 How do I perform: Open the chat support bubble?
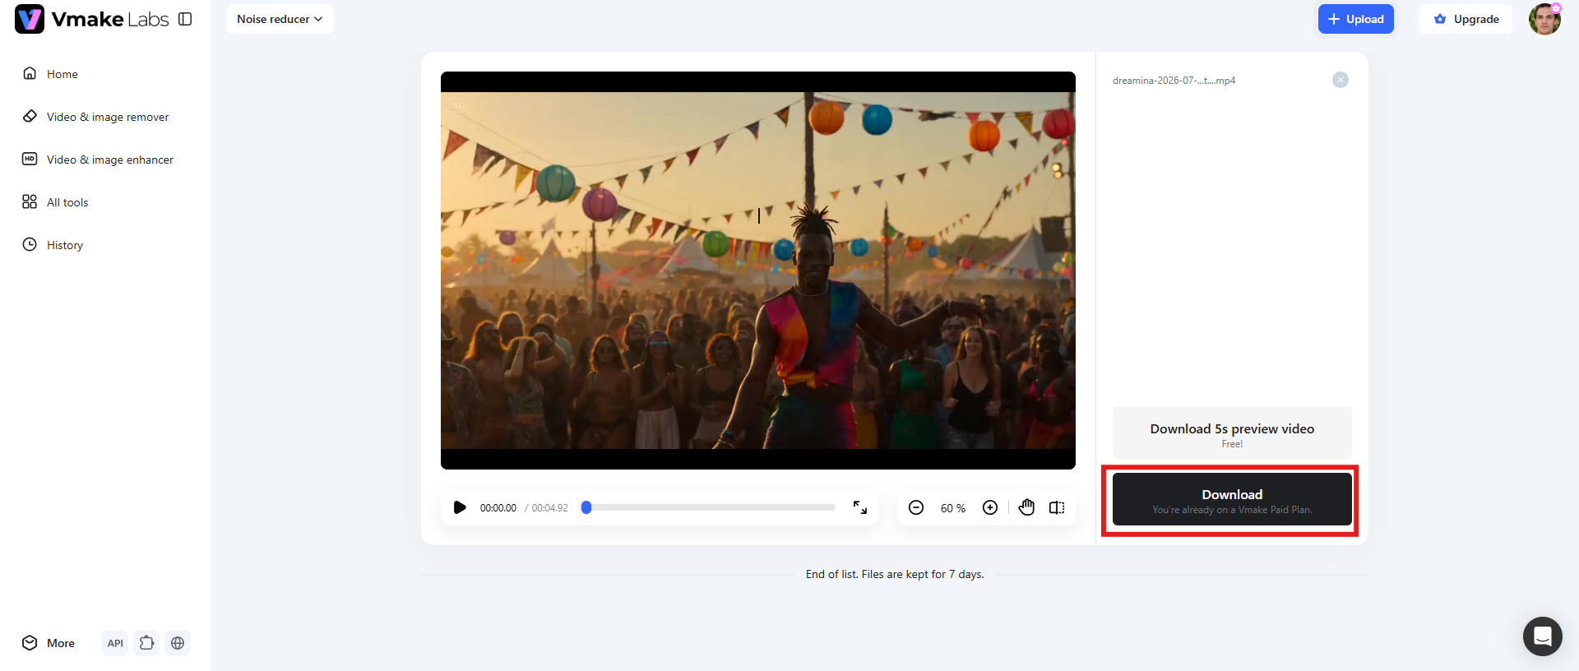click(x=1542, y=636)
